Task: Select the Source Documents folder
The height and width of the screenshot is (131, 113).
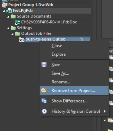Action: (x=34, y=16)
